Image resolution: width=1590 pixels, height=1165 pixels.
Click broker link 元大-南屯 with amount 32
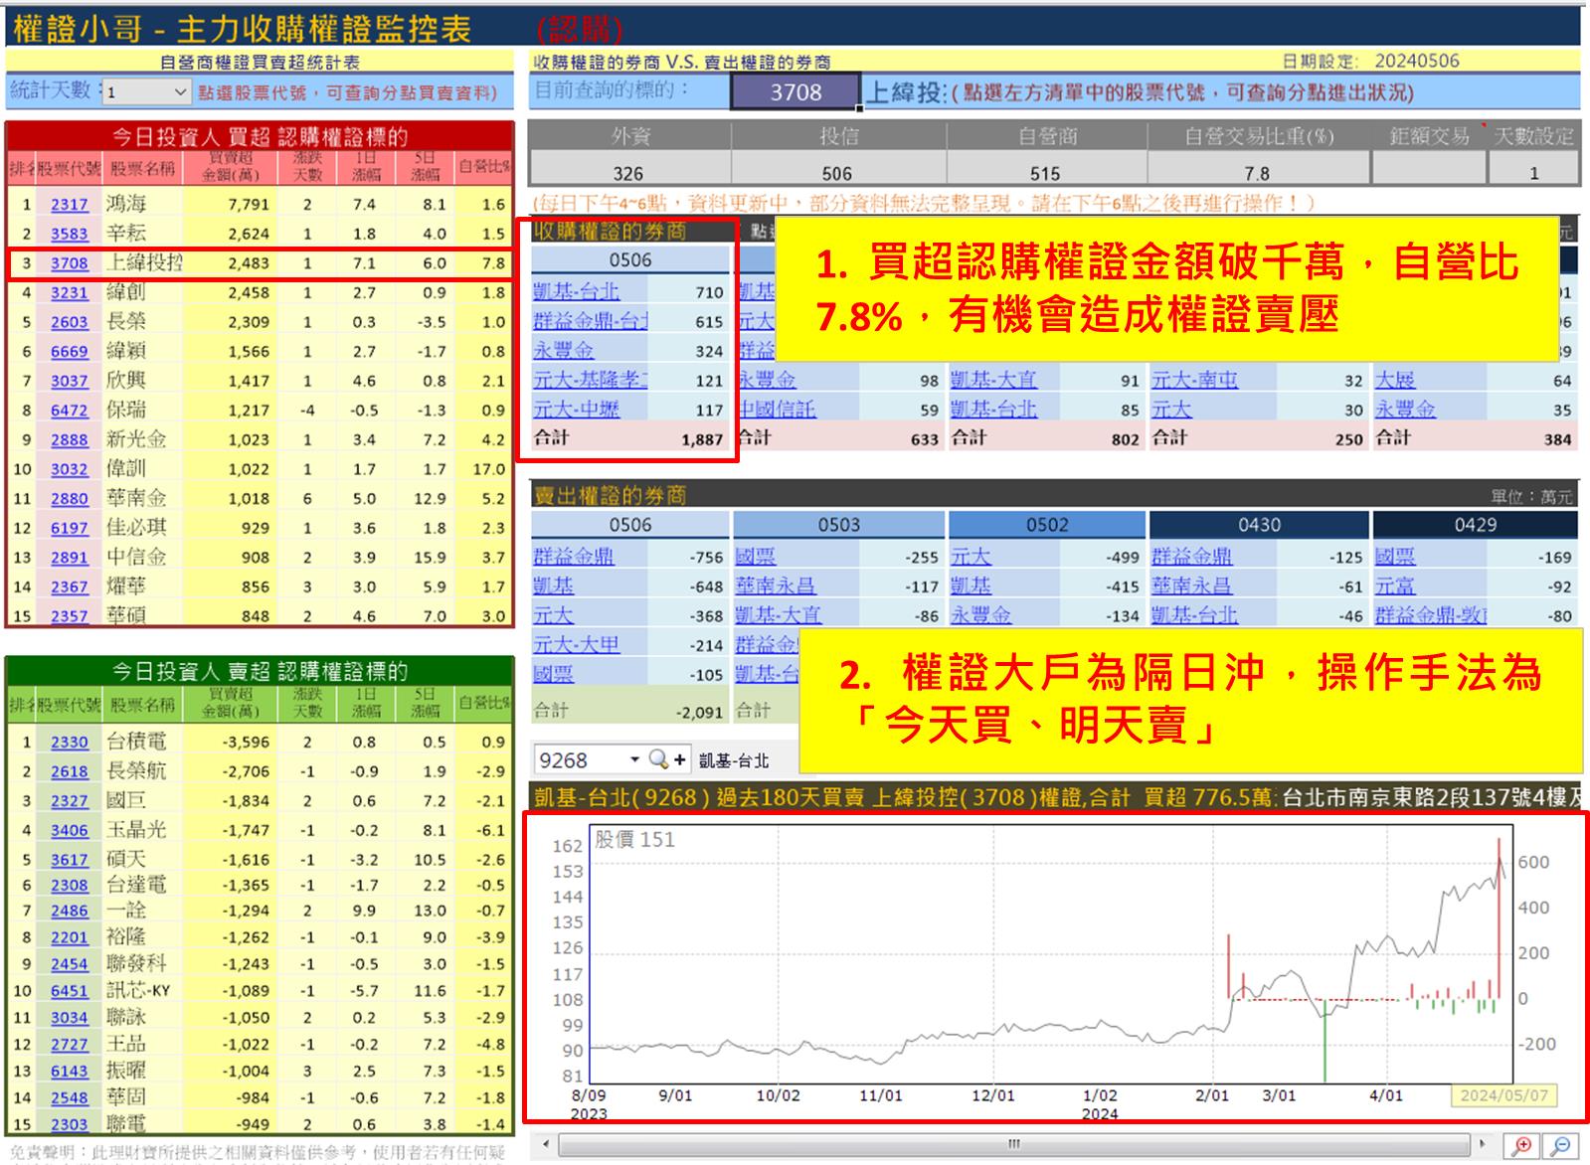tap(1194, 380)
